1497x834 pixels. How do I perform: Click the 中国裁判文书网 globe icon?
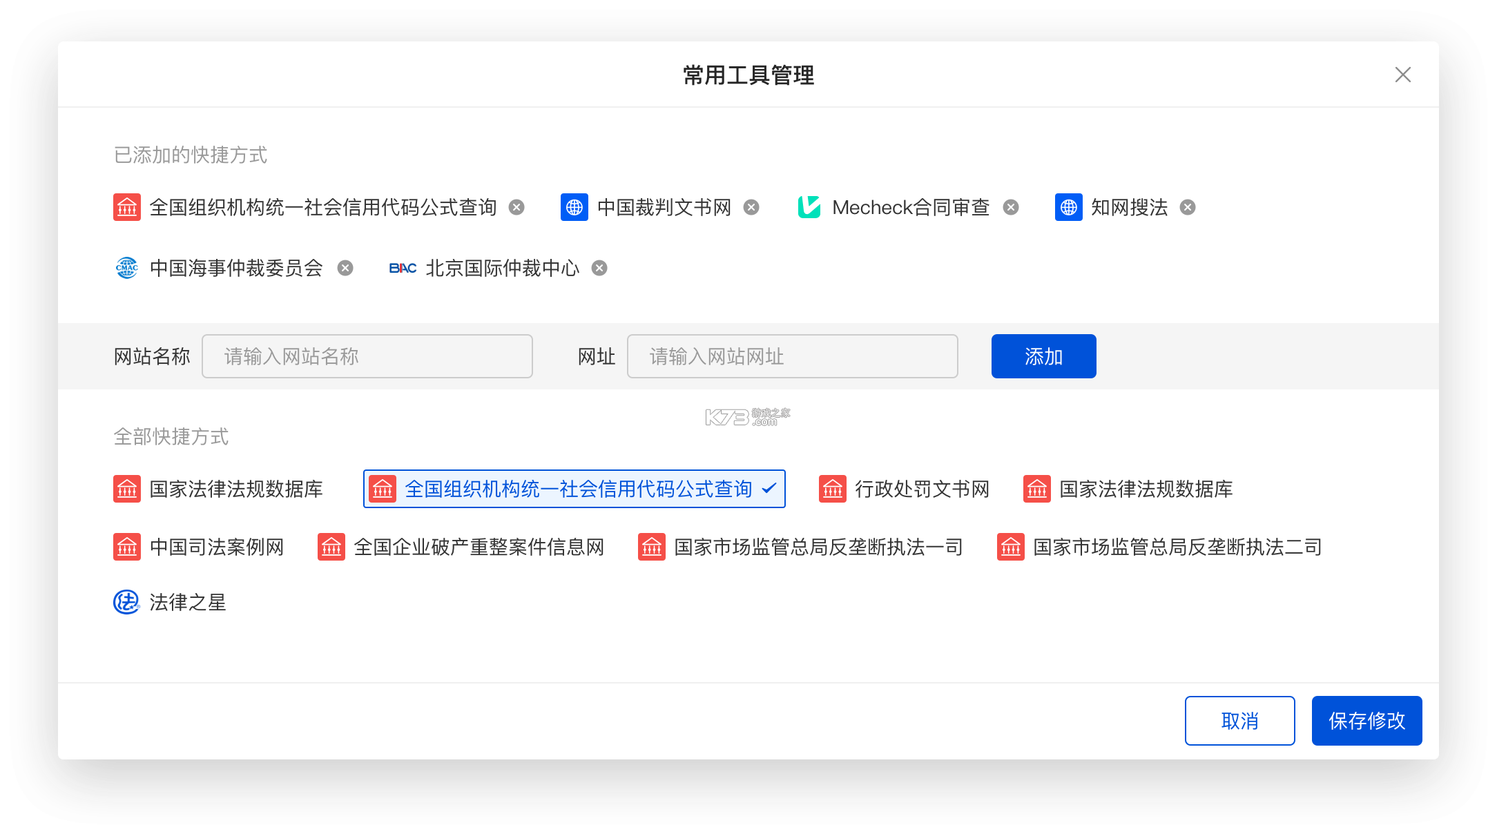click(x=574, y=207)
